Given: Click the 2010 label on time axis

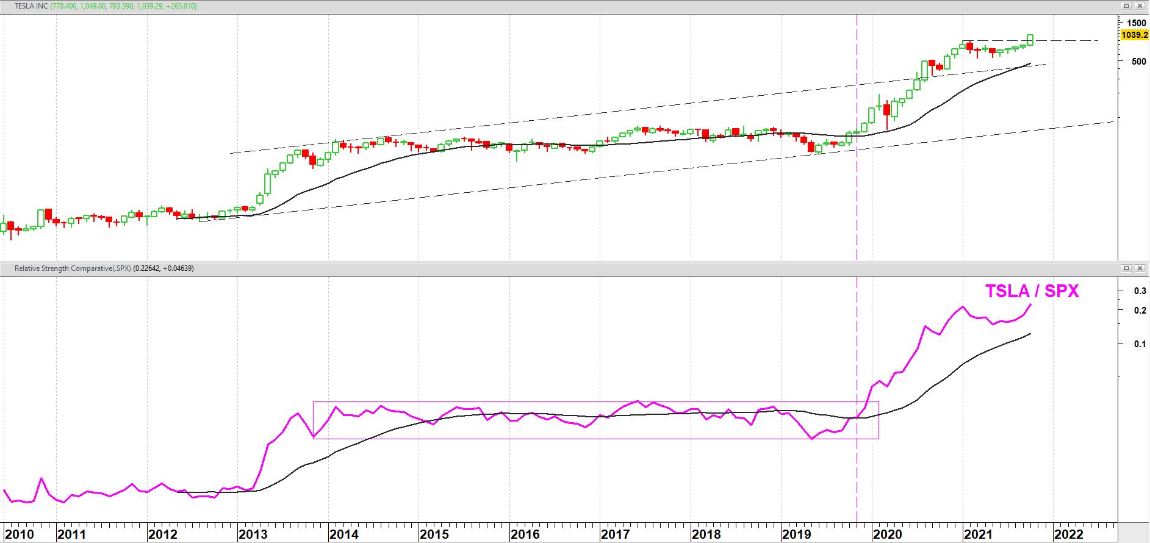Looking at the screenshot, I should pyautogui.click(x=20, y=534).
